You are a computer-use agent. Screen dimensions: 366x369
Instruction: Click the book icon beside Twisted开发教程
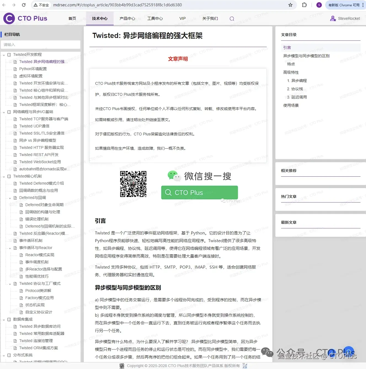(9, 54)
